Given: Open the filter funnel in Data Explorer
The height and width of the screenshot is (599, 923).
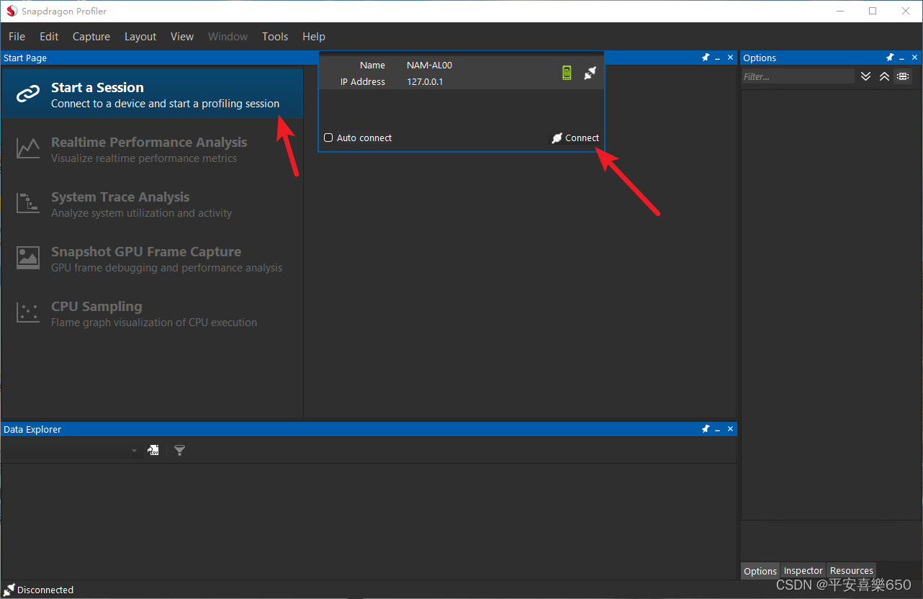Looking at the screenshot, I should tap(179, 450).
